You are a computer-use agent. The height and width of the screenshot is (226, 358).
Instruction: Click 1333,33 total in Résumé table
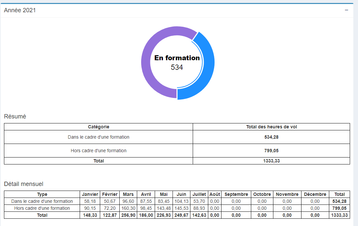(271, 161)
